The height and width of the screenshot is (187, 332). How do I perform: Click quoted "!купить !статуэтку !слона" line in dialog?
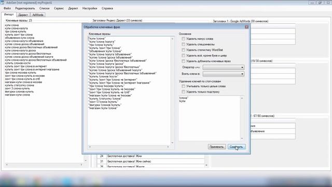pyautogui.click(x=105, y=99)
